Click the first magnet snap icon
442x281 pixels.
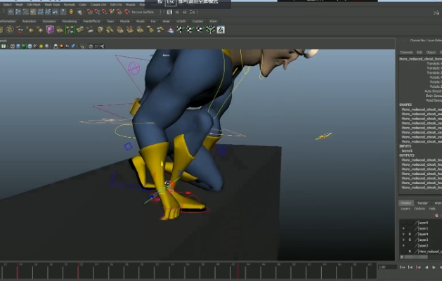[x=89, y=12]
